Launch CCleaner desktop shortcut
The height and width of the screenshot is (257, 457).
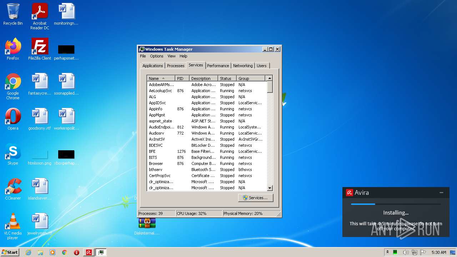point(13,189)
